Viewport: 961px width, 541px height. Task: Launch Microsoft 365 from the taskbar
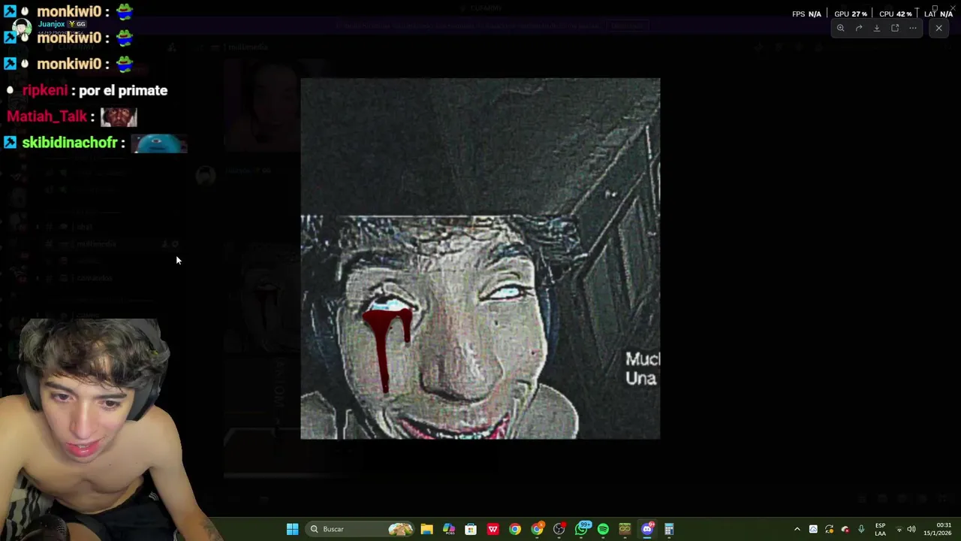(449, 529)
